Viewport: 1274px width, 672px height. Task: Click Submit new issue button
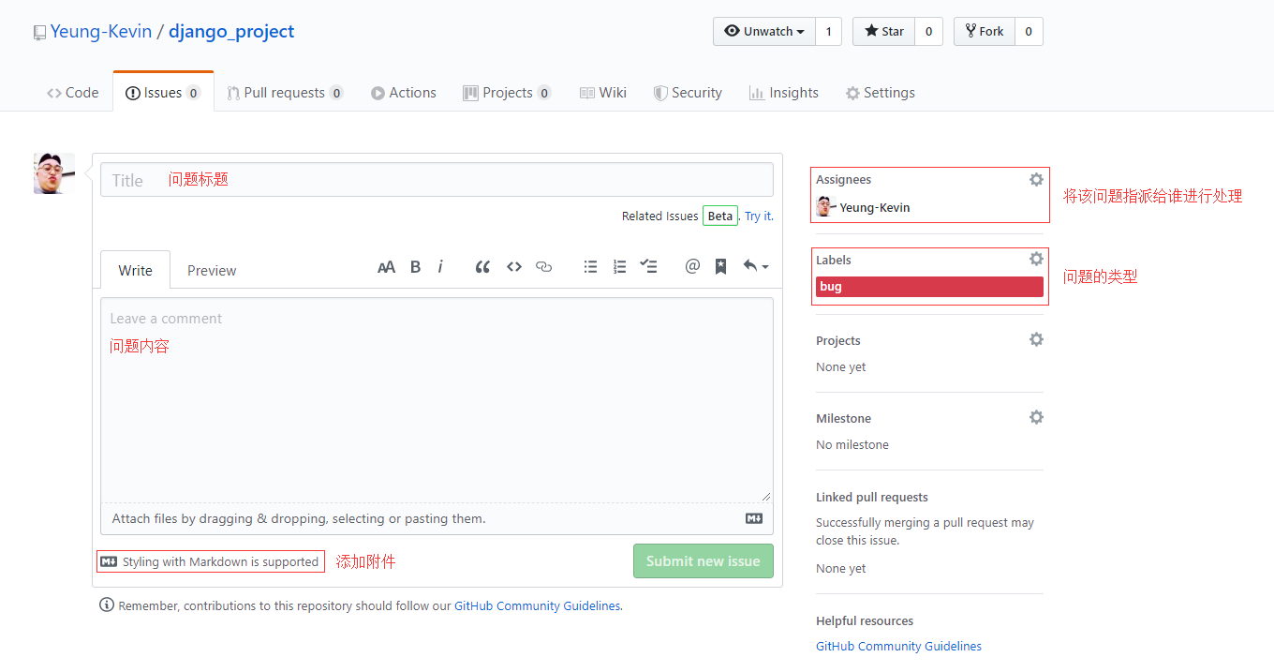coord(704,561)
